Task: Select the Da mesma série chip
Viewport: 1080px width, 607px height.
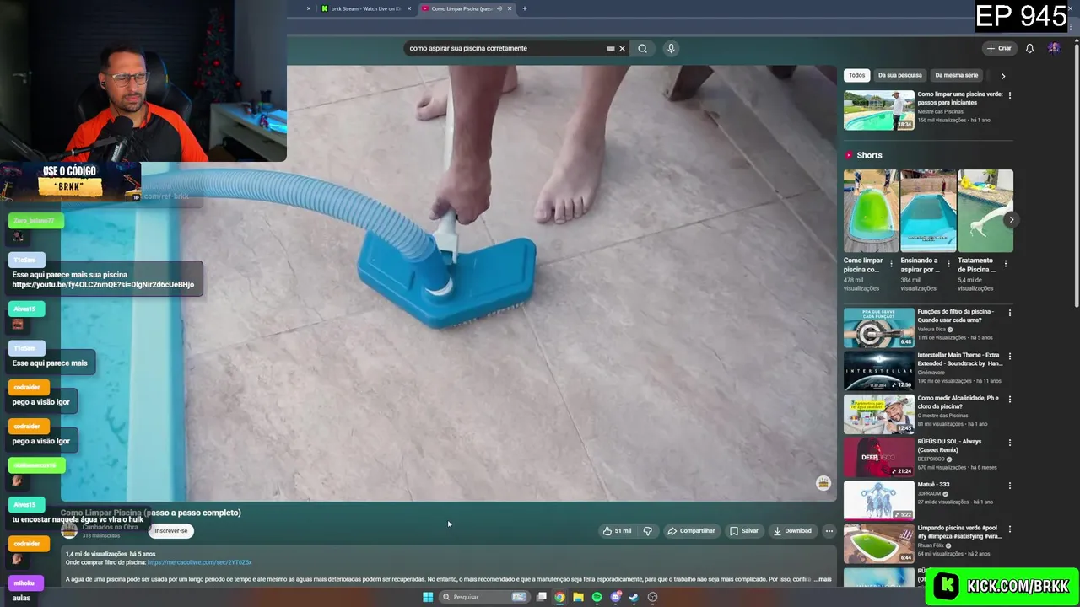Action: [956, 75]
